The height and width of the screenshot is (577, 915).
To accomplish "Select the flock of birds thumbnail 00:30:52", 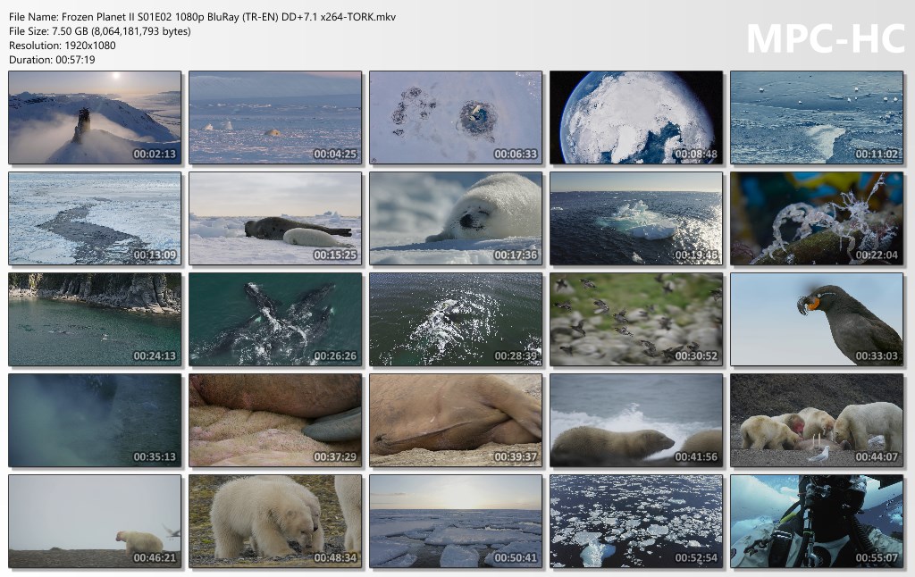I will point(636,319).
